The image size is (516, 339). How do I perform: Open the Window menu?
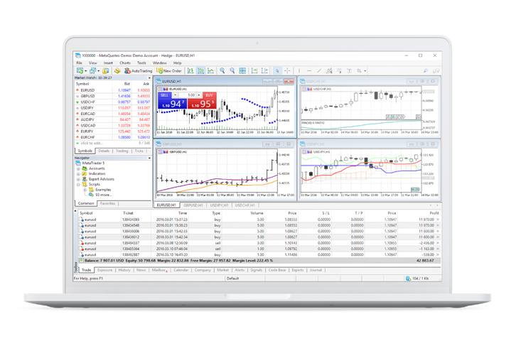pos(160,63)
